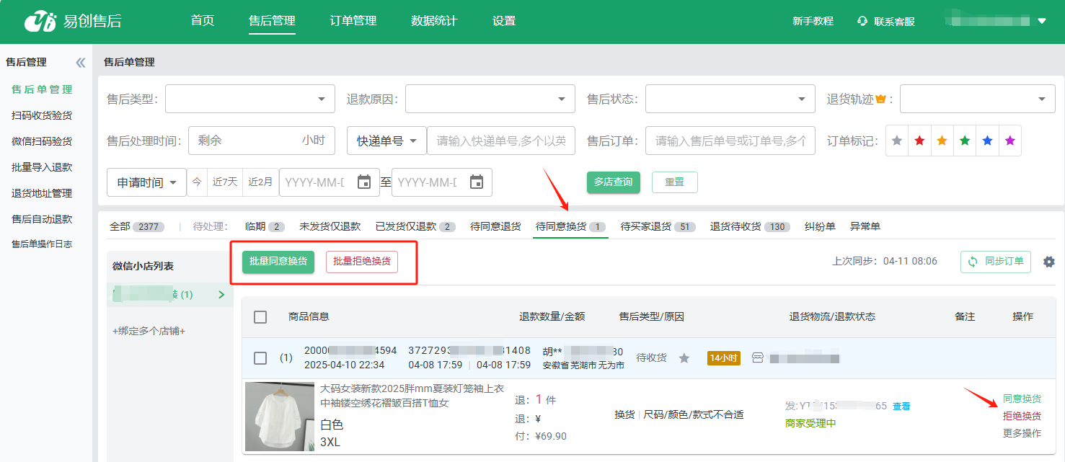Click the gray star on the order row
The height and width of the screenshot is (462, 1065).
(x=684, y=358)
